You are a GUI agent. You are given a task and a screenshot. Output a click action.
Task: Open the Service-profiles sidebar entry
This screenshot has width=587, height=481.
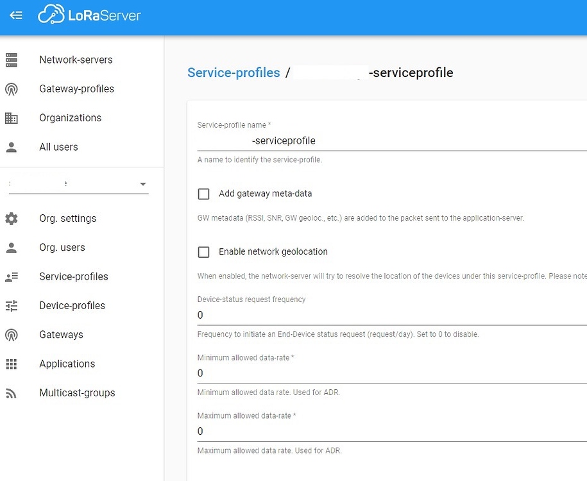pyautogui.click(x=74, y=276)
